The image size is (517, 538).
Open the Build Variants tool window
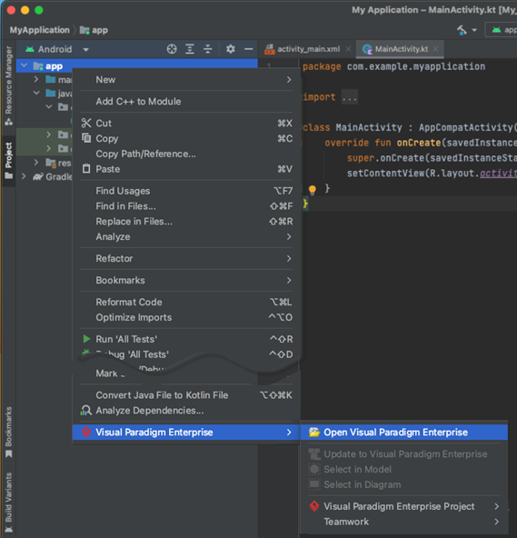(x=8, y=502)
